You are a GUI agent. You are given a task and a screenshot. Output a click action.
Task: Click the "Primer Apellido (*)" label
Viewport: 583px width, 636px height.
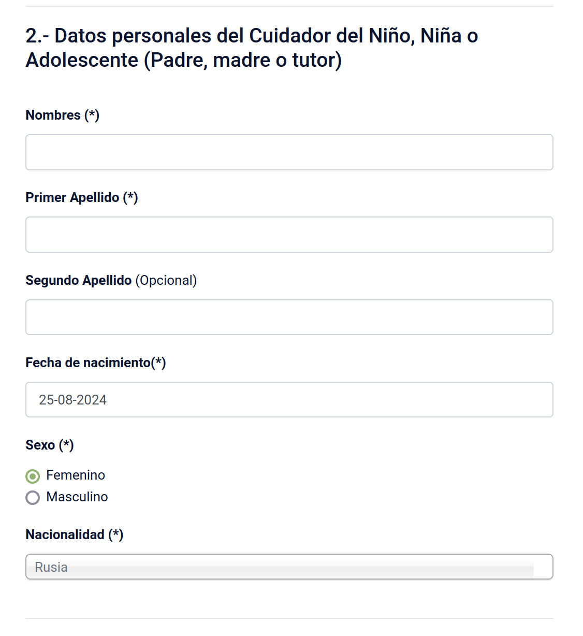[81, 197]
